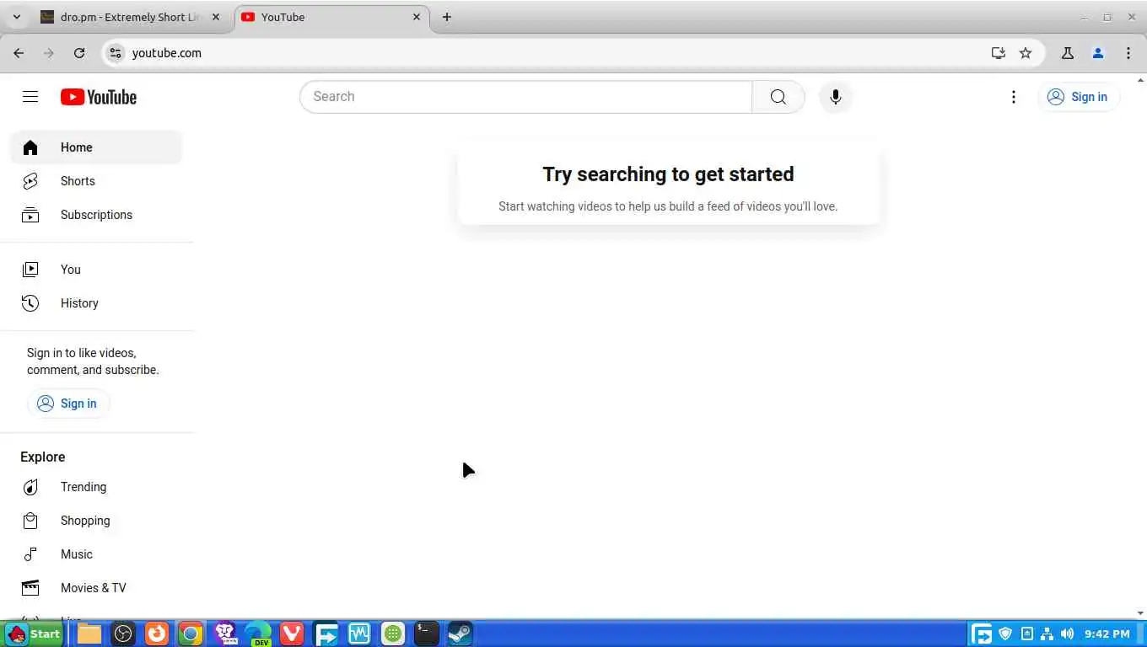
Task: Open Trending under Explore
Action: coord(96,487)
